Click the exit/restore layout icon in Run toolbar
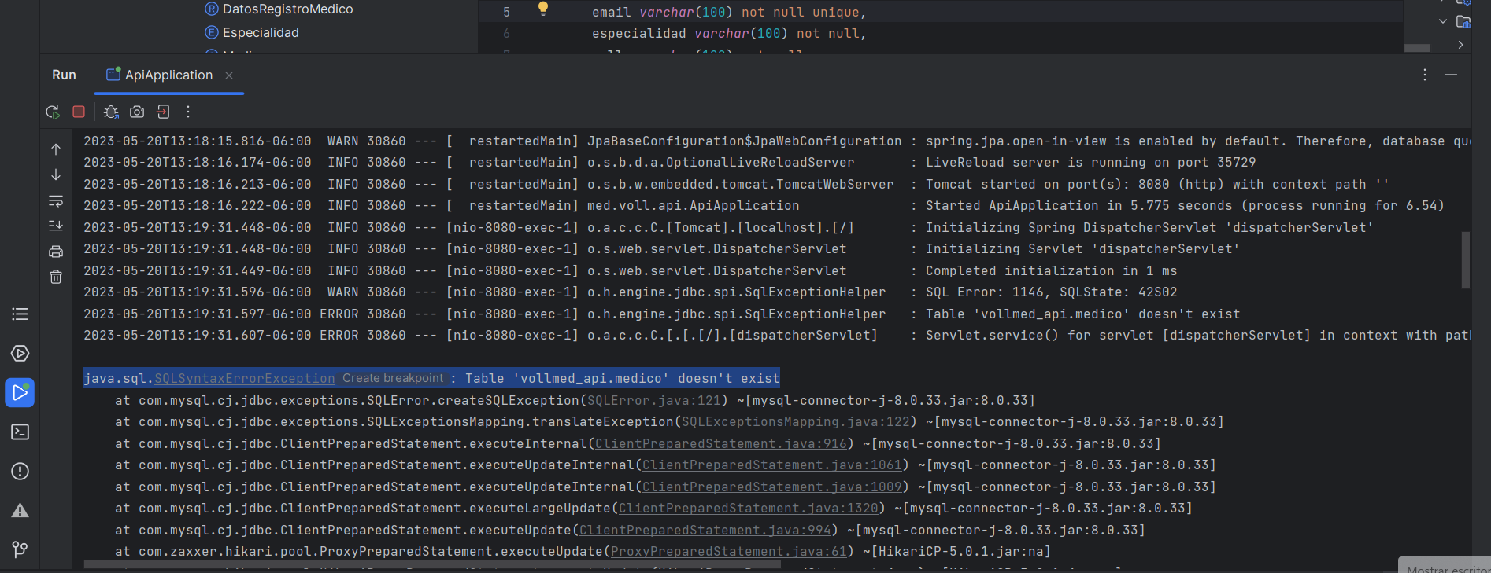This screenshot has height=573, width=1491. [163, 112]
